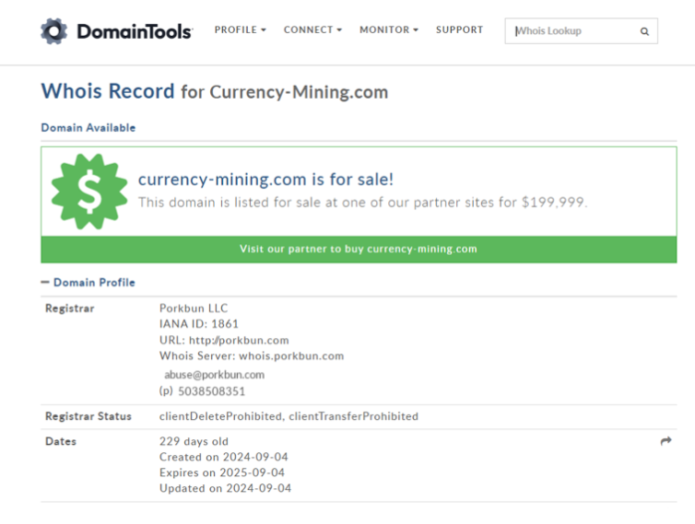Click the abuse@porkbun.com email
695x524 pixels.
[215, 375]
